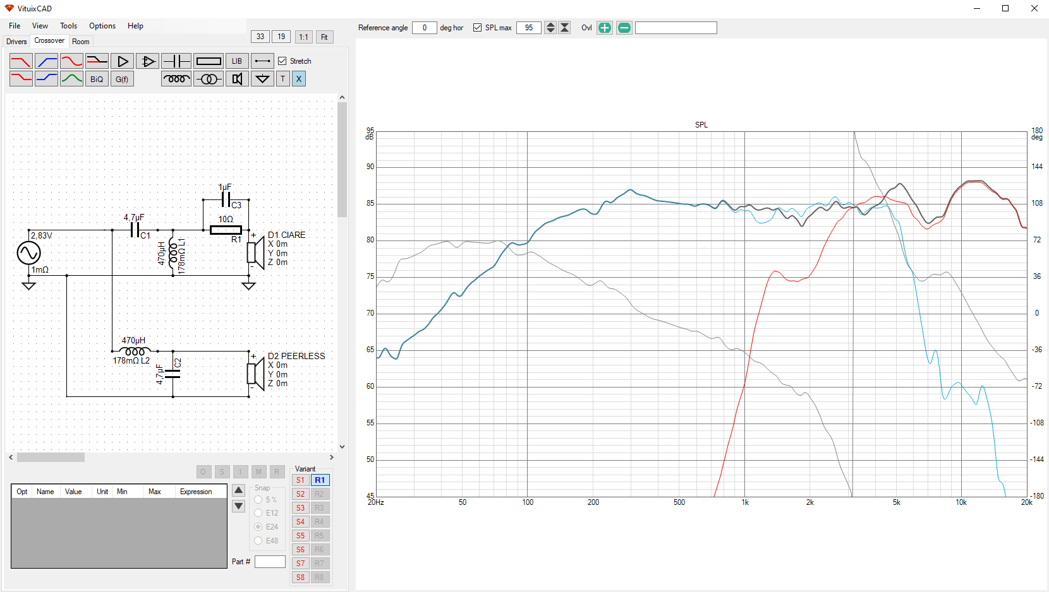Click the schematic horizontal scrollbar thumb
This screenshot has height=592, width=1049.
(51, 457)
